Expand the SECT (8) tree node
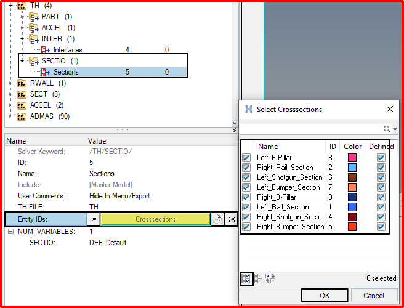 [11, 94]
